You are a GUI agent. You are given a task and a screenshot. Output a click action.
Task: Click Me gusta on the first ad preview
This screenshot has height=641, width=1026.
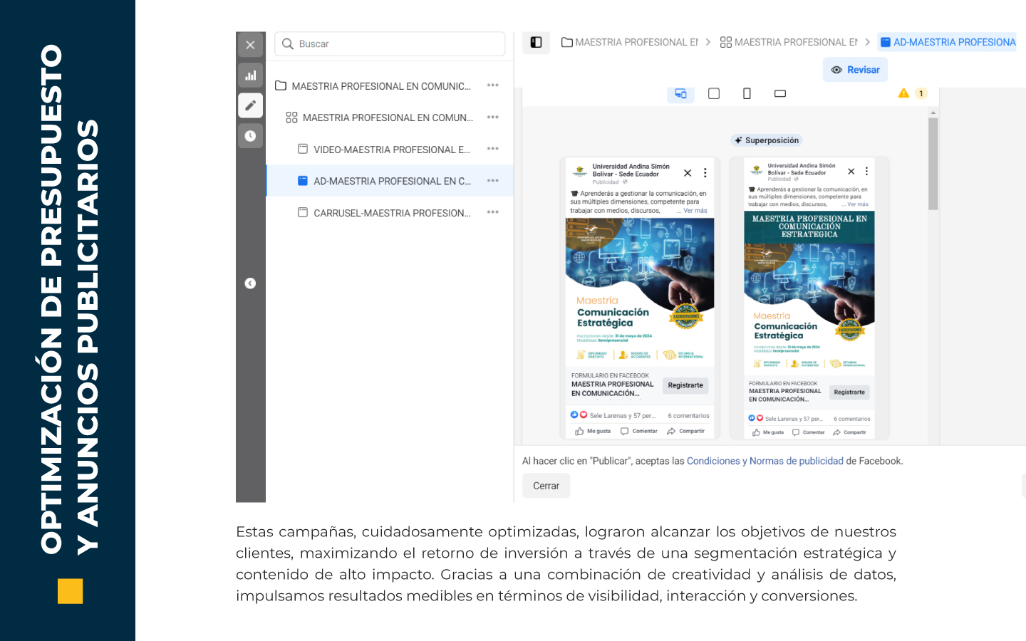[593, 431]
